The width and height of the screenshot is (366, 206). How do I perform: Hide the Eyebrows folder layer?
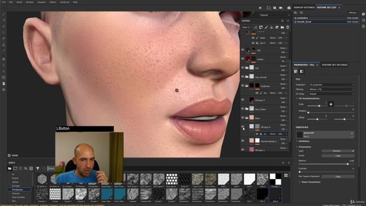pos(242,86)
